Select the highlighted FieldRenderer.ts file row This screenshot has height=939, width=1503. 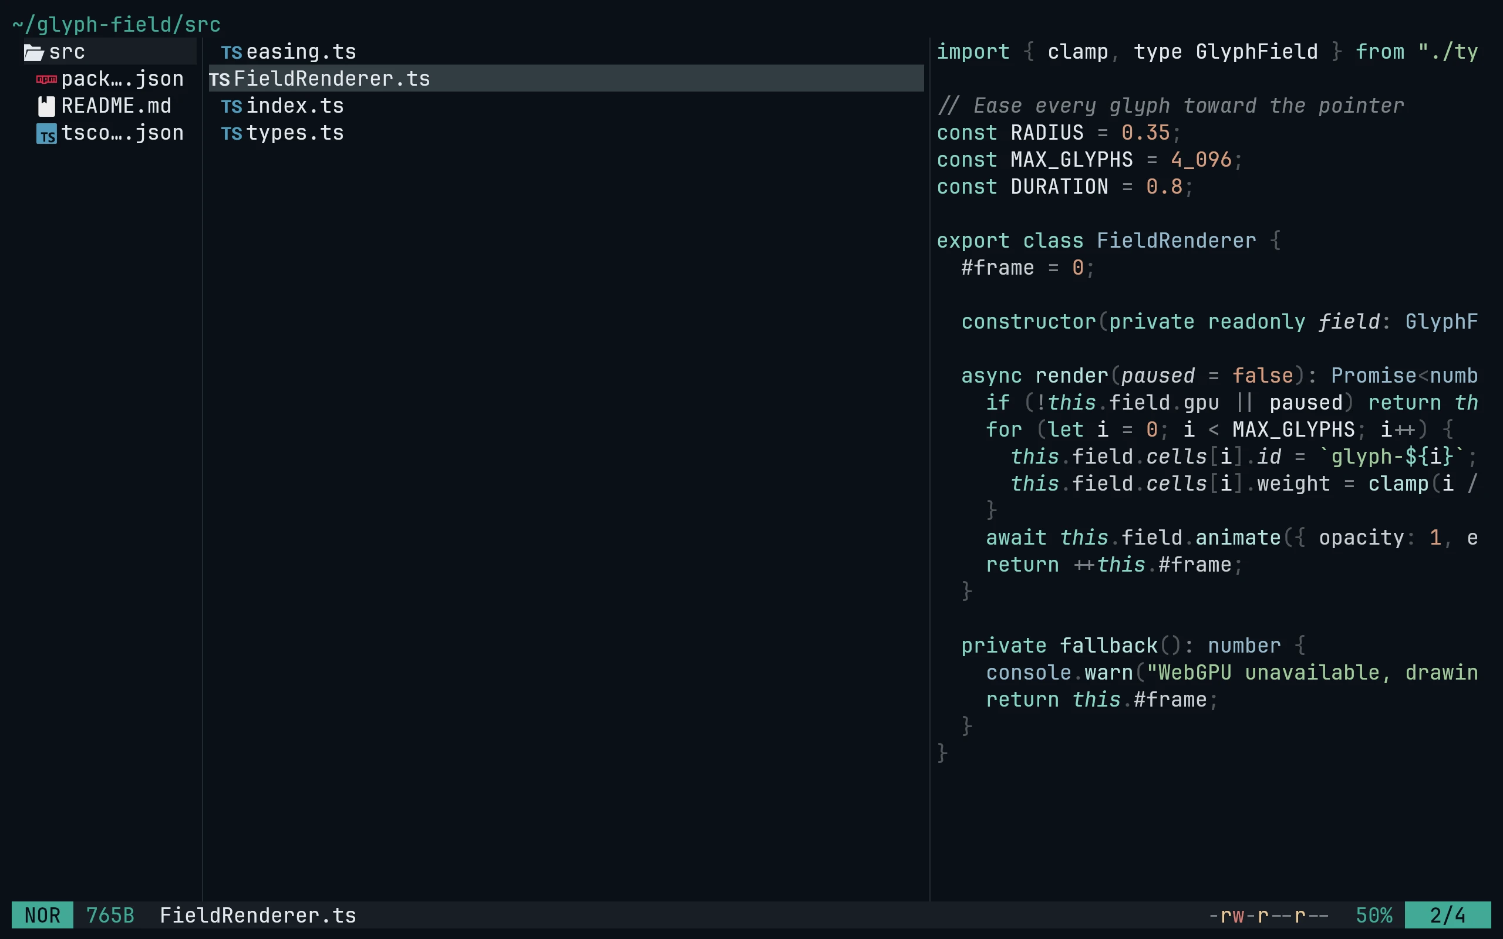567,78
